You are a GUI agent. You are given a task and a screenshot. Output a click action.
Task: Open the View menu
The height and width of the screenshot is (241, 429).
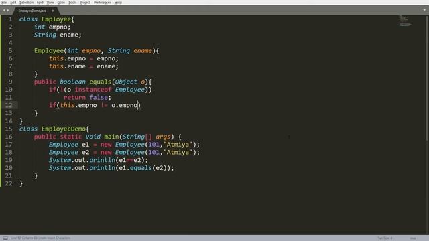[50, 3]
